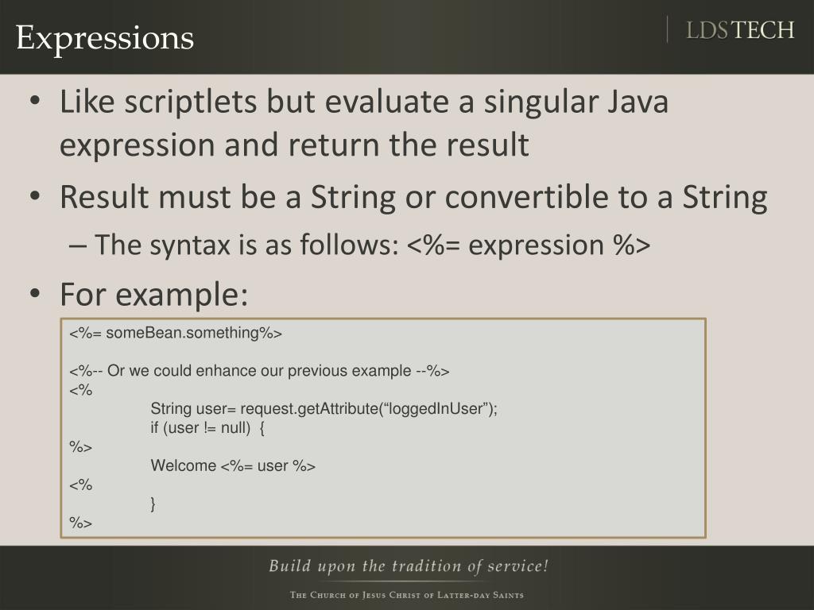Click the final '%>' closing tag
Viewport: 814px width, 610px height.
pyautogui.click(x=80, y=523)
